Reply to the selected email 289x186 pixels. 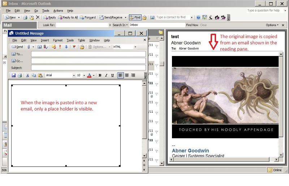tap(49, 17)
